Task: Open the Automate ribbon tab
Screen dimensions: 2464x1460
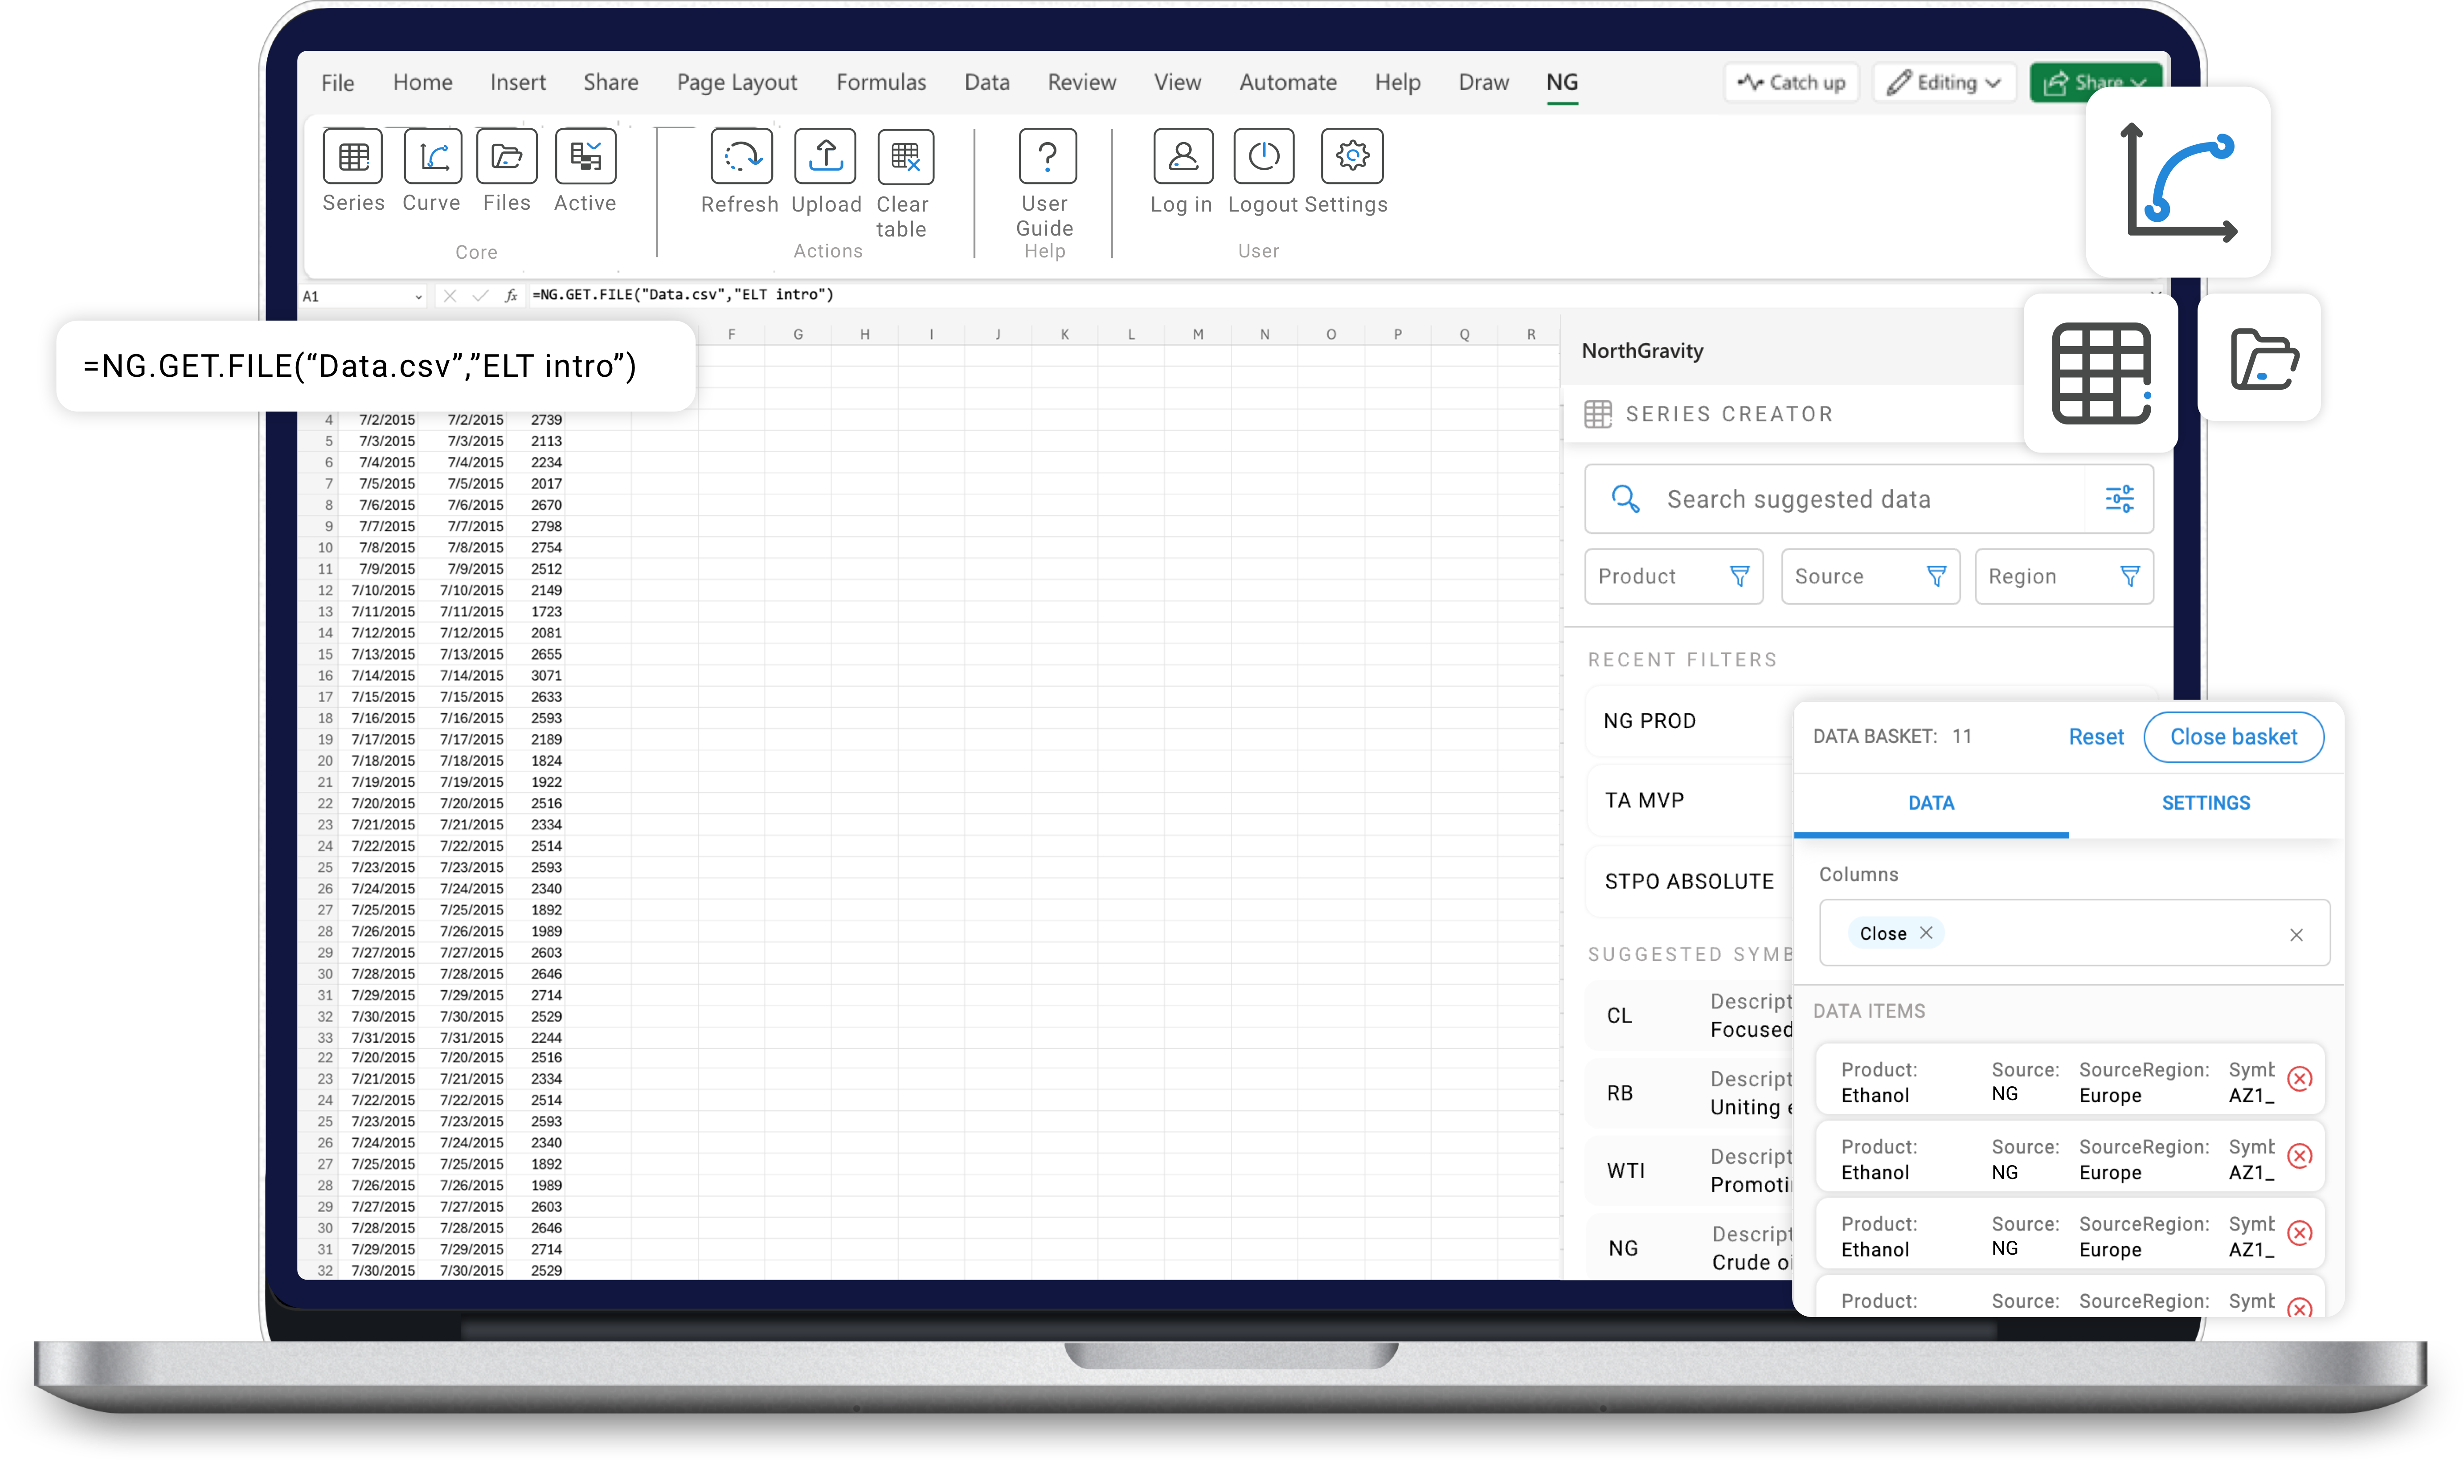Action: point(1288,83)
